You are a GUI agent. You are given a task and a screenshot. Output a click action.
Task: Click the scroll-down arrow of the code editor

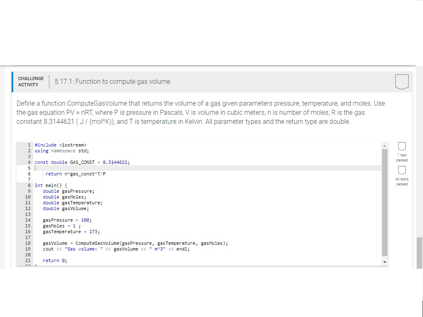click(385, 261)
